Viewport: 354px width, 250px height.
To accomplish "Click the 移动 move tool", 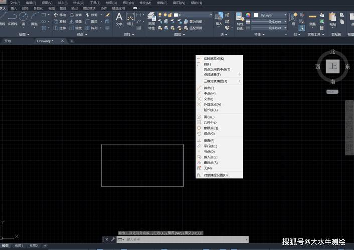I will point(60,15).
